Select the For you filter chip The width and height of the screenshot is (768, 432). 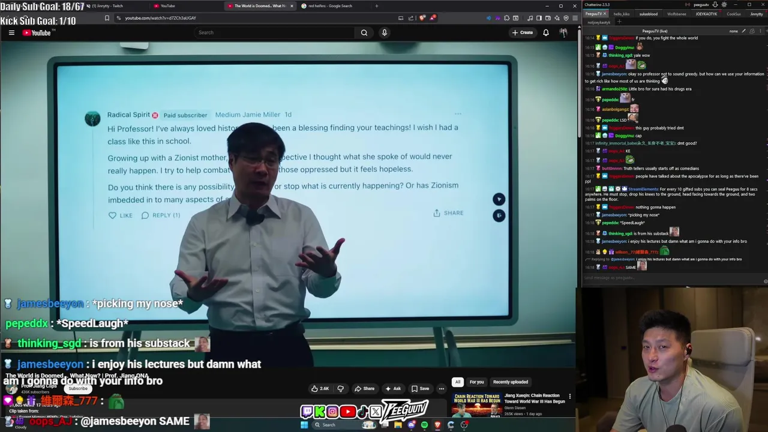click(476, 382)
